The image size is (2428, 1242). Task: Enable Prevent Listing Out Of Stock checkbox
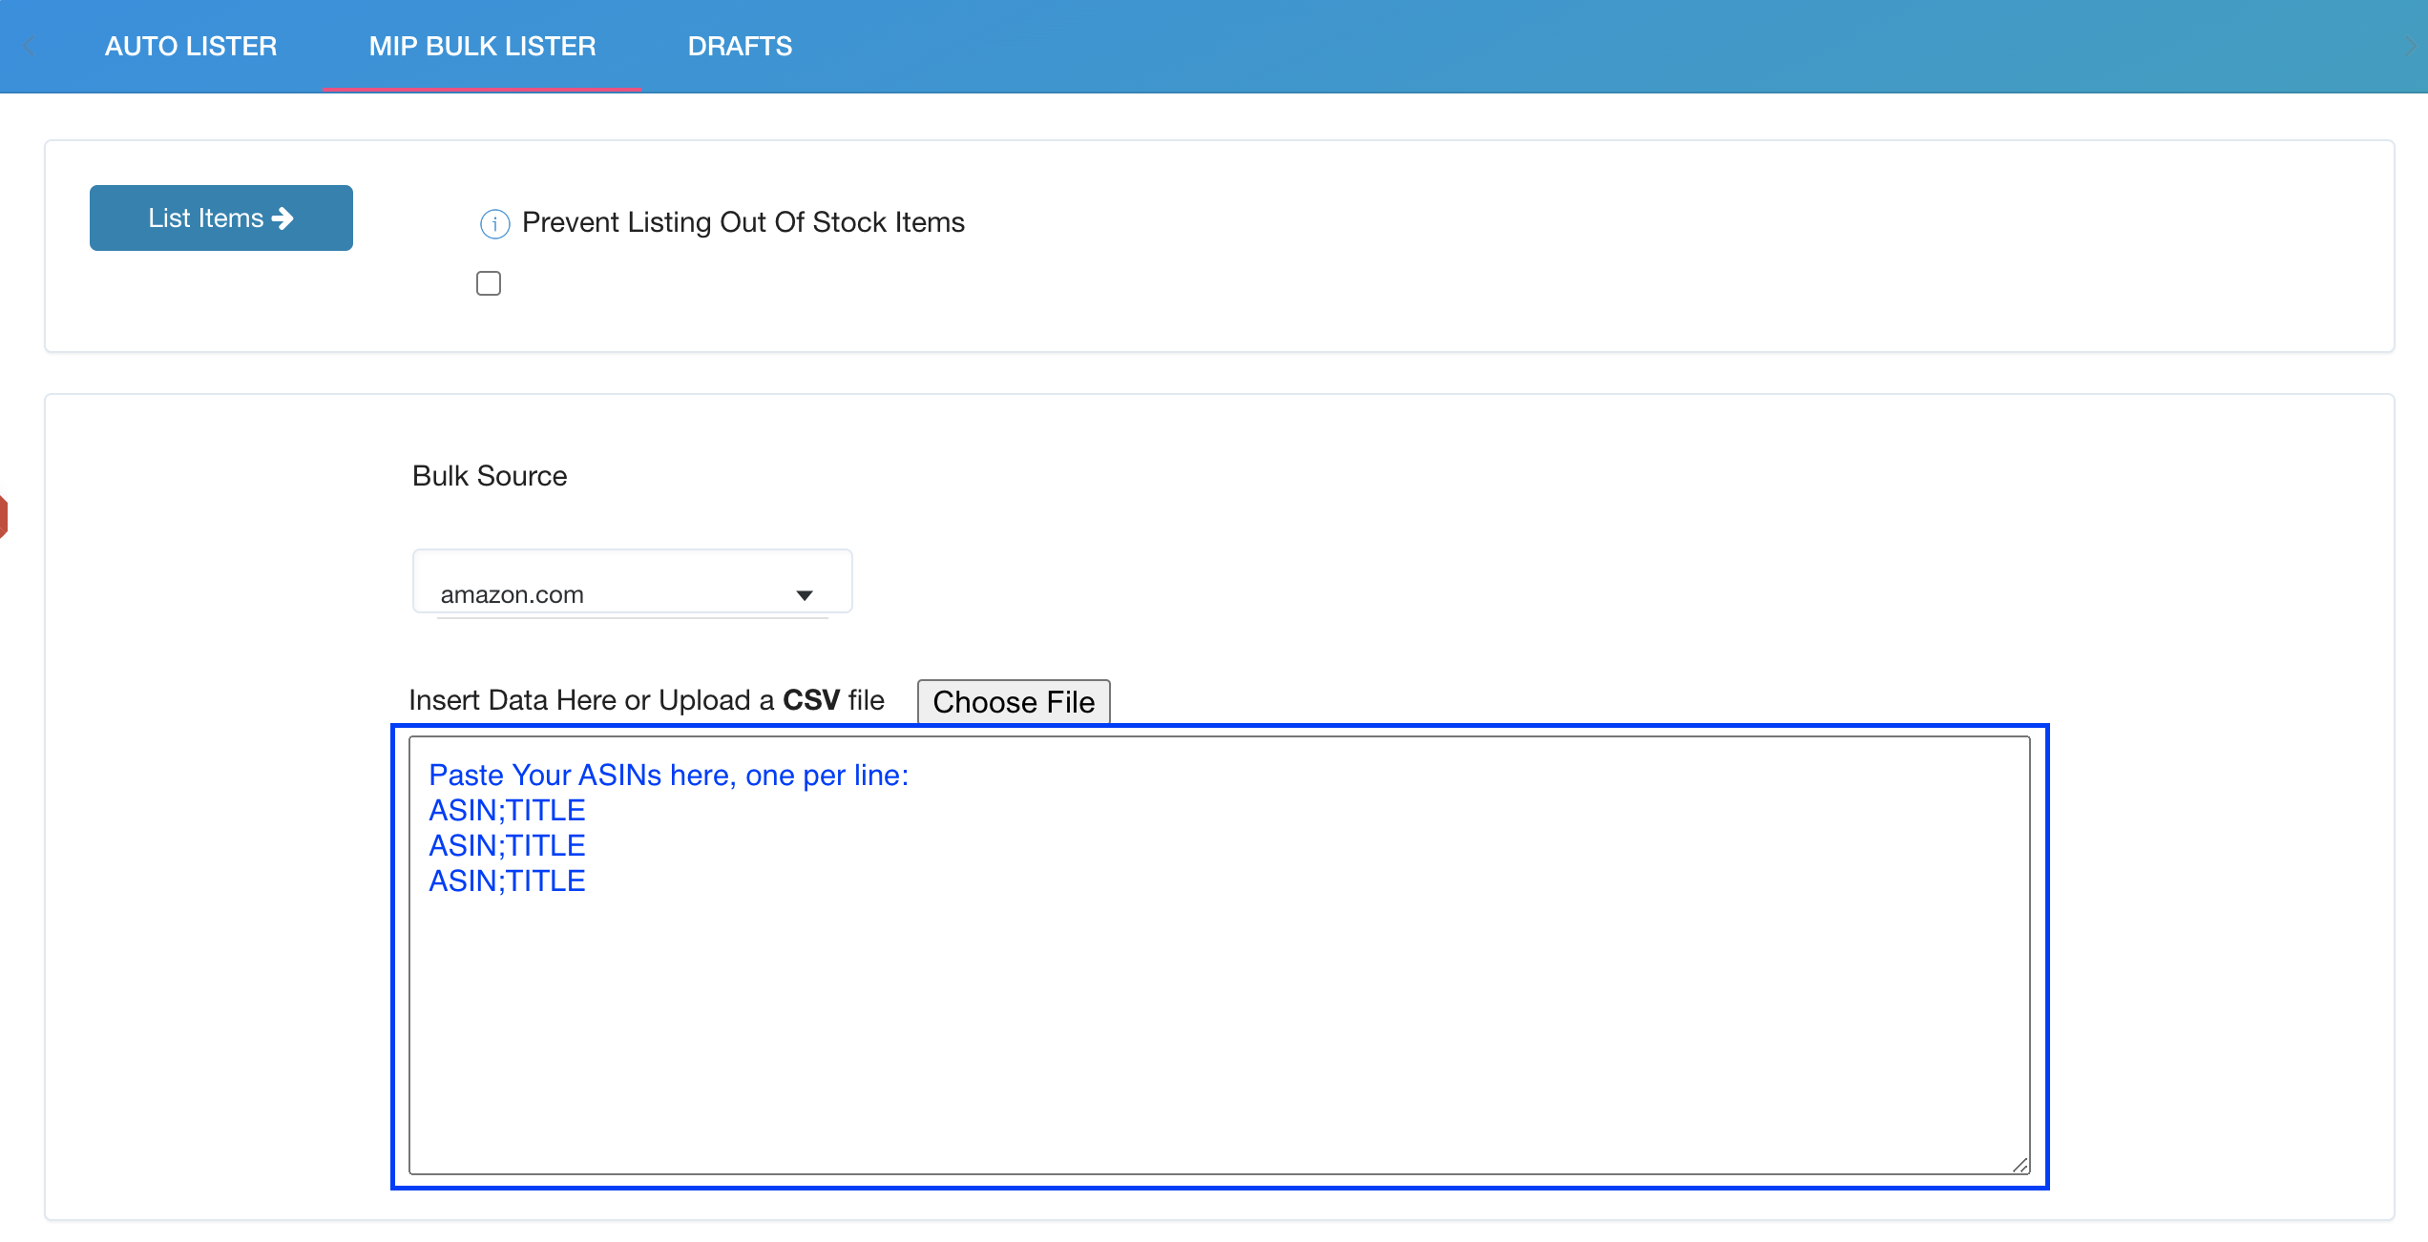coord(489,283)
